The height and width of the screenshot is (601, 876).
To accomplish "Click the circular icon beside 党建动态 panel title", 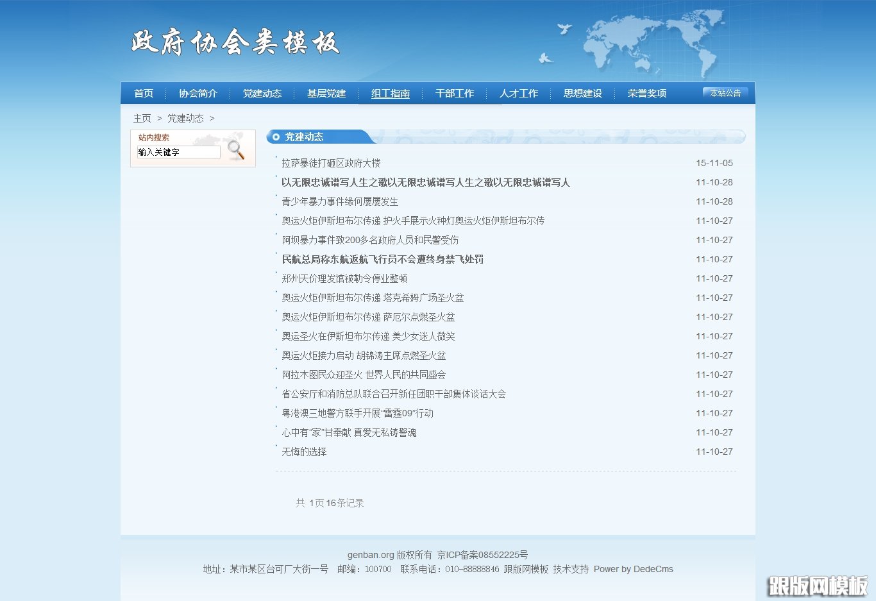I will coord(276,137).
